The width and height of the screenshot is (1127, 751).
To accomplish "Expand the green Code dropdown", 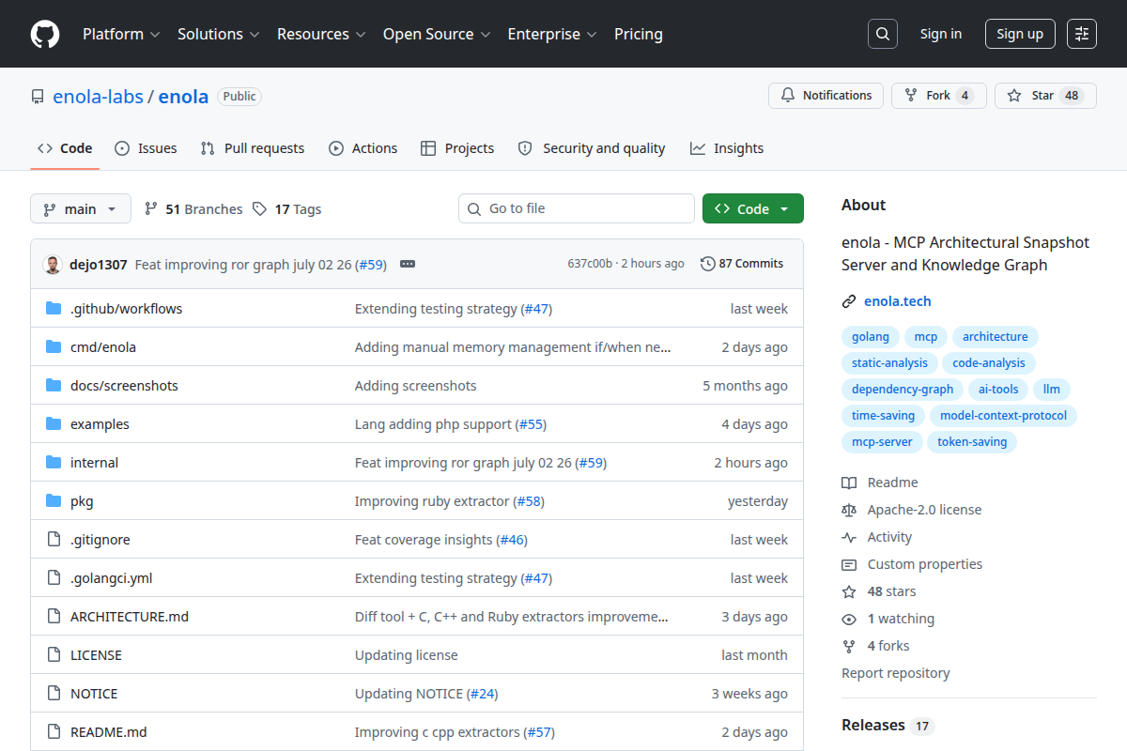I will click(753, 208).
